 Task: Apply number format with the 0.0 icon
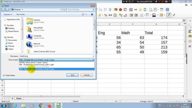(110, 15)
